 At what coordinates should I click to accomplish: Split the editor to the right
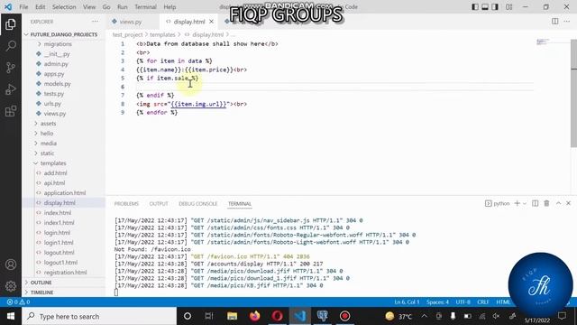555,22
